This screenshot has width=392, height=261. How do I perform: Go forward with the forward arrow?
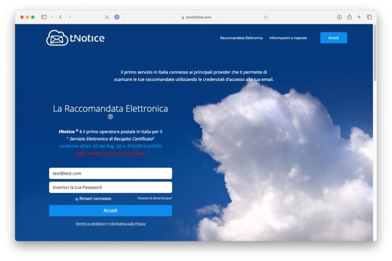[x=70, y=17]
